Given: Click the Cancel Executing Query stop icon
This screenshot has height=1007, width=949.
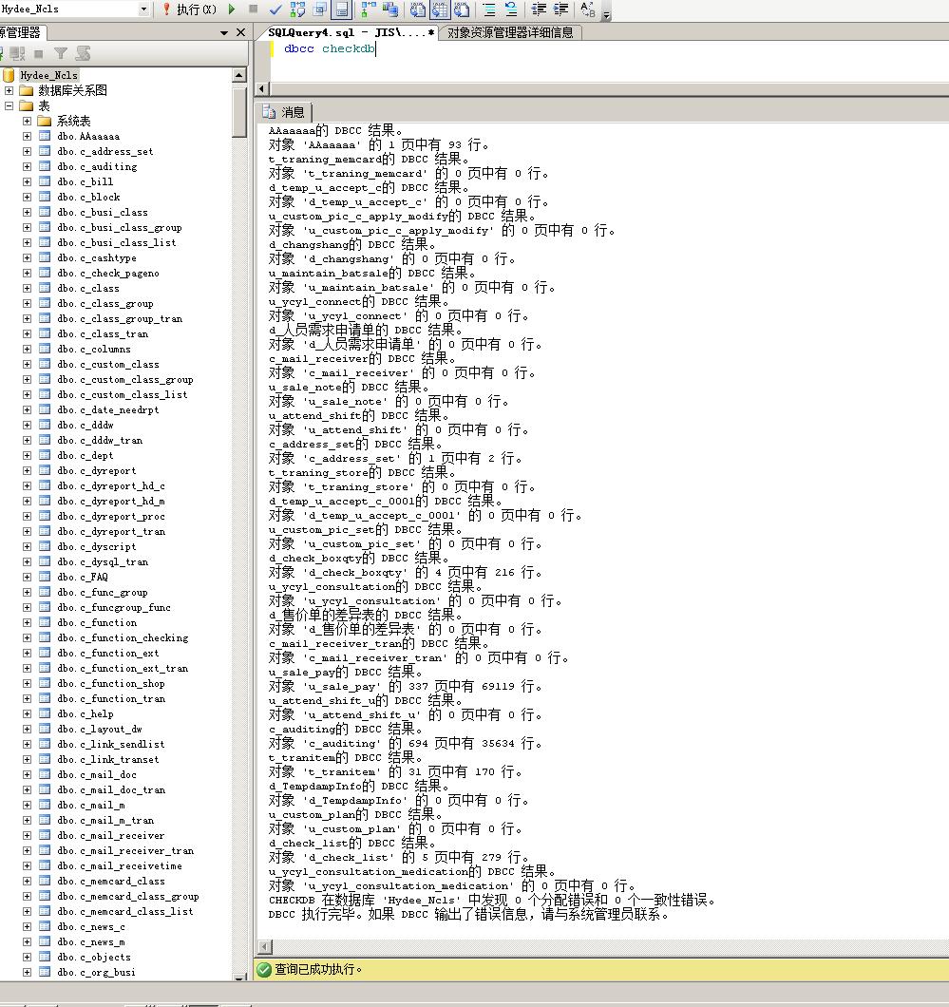Looking at the screenshot, I should point(254,9).
